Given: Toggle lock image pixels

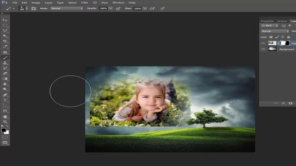Looking at the screenshot, I should pyautogui.click(x=277, y=37).
